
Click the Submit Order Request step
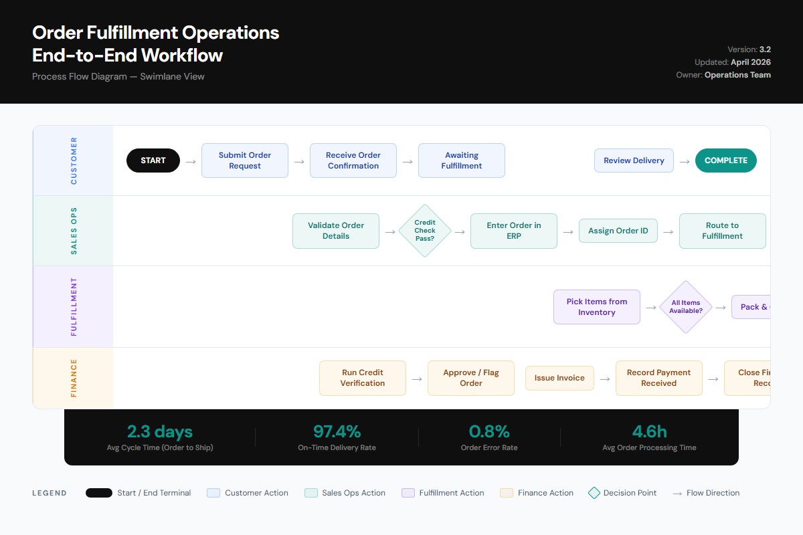245,160
